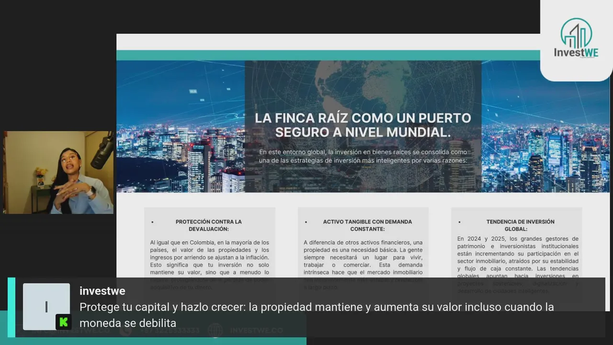Click heading 'PROTECCIÓN CONTRA LA DEVALUACIÓN:'
The image size is (613, 345).
(x=208, y=225)
